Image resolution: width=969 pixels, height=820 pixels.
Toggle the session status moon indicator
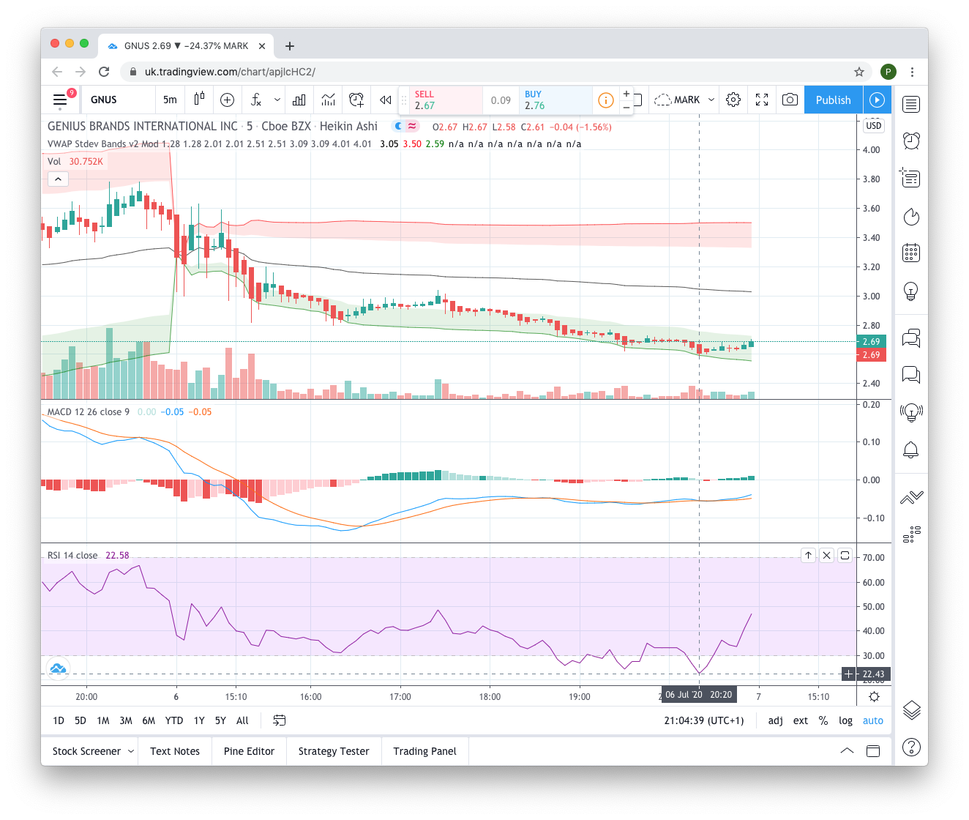398,126
